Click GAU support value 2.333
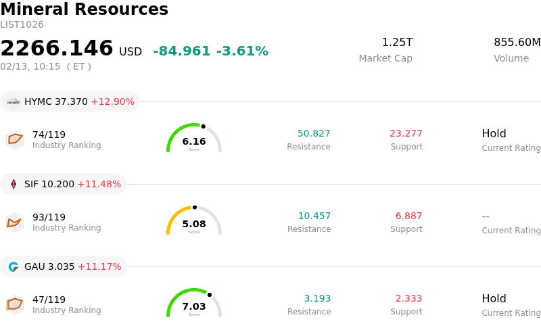Screen dimensions: 541x330 (409, 298)
